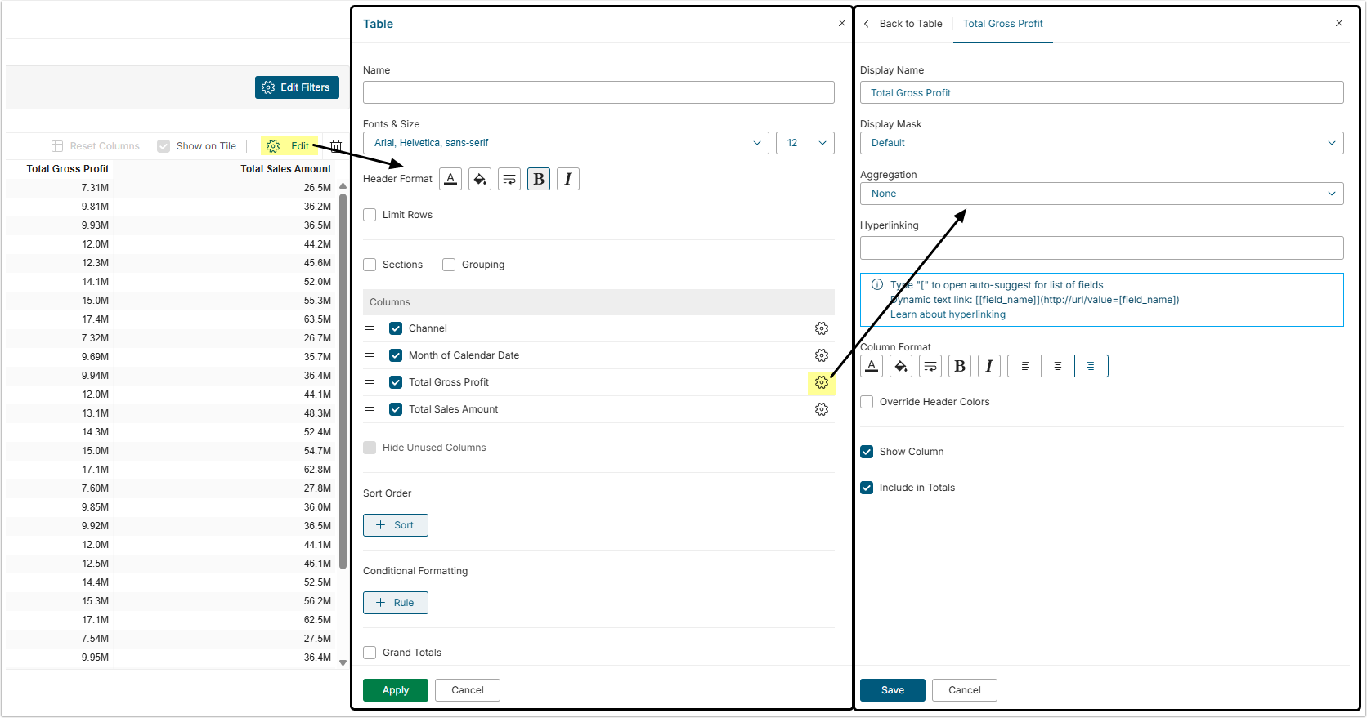This screenshot has width=1367, height=718.
Task: Open settings gear for Month of Calendar Date
Action: click(x=822, y=355)
